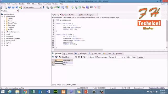Close the Query tab
The height and width of the screenshot is (94, 168).
60,15
